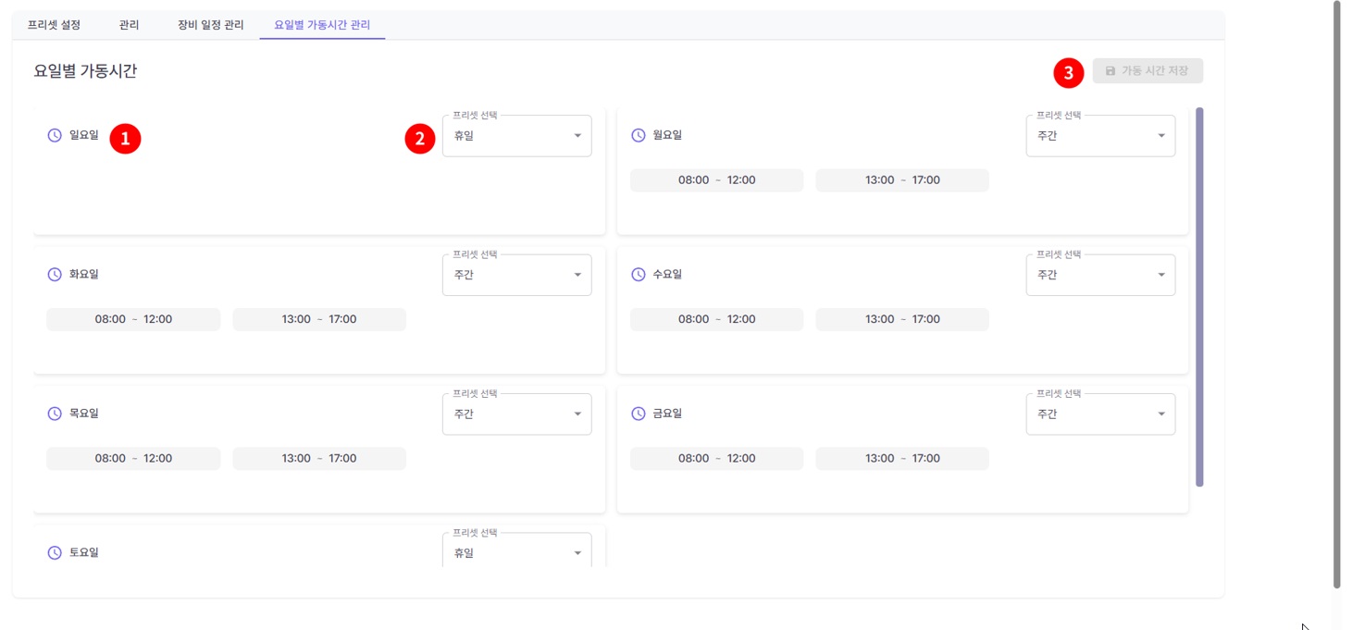Viewport: 1352px width, 630px height.
Task: Click the clock icon next to 토요일
Action: (x=55, y=552)
